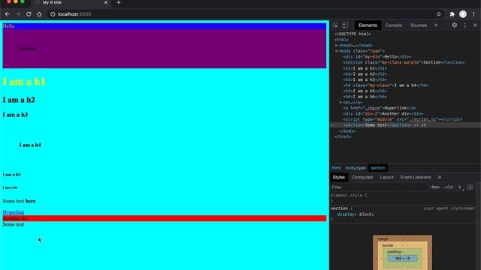Image resolution: width=481 pixels, height=270 pixels.
Task: Select the Event Listeners tab
Action: 416,177
